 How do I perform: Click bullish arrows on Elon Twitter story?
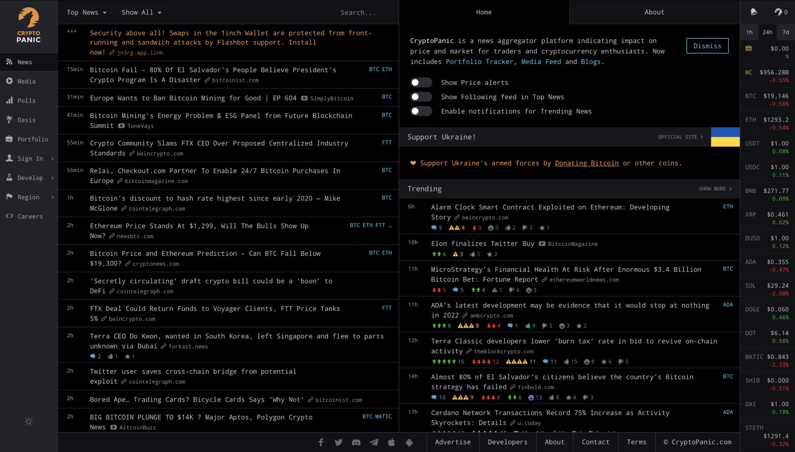[439, 254]
